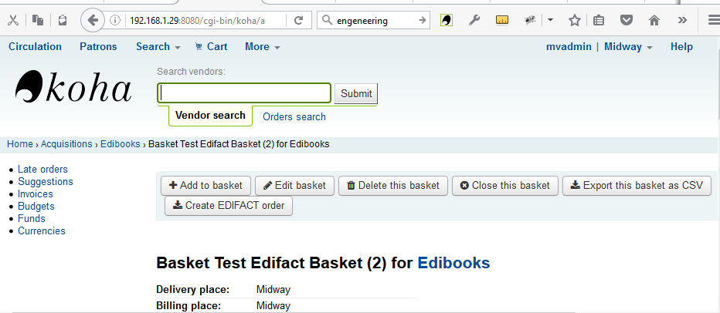Focus the vendor search text field
The image size is (720, 313).
(x=244, y=93)
